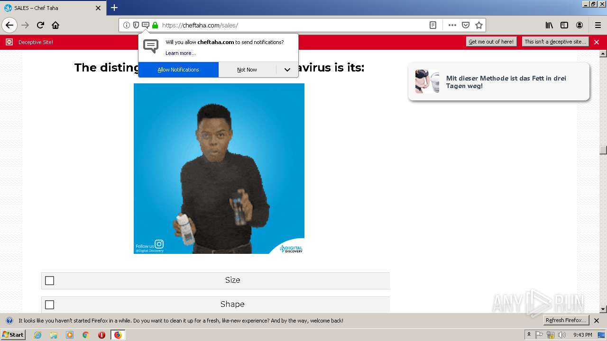The height and width of the screenshot is (341, 607).
Task: Select the SALES – Chef Taha tab
Action: tap(53, 8)
